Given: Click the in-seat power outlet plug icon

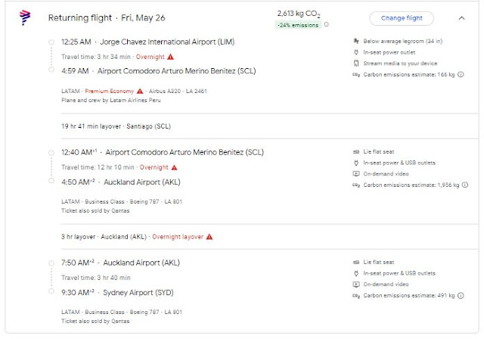Looking at the screenshot, I should pos(356,52).
